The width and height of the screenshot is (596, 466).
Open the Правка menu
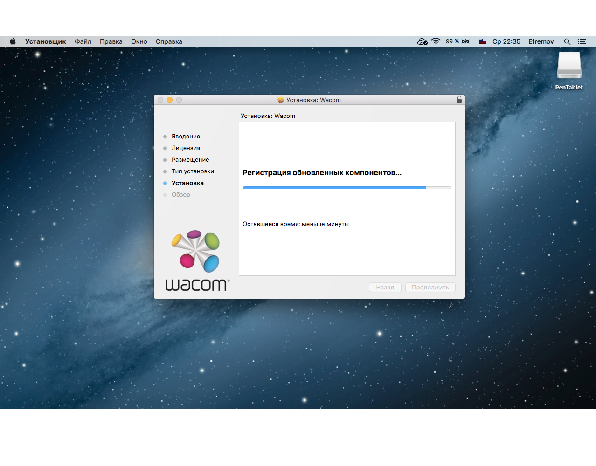111,41
